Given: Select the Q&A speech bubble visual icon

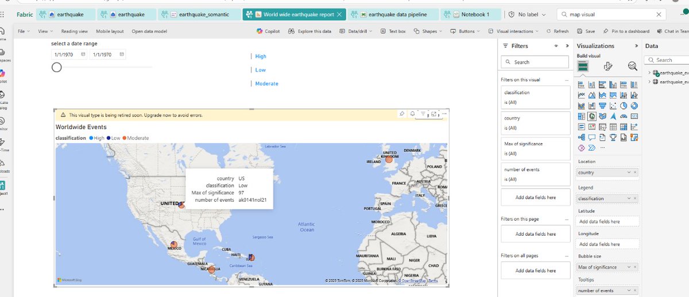Looking at the screenshot, I should click(x=592, y=137).
